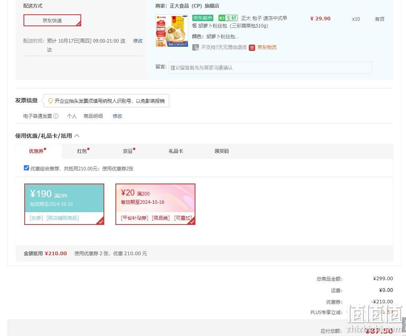Viewport: 406px width, 336px height.
Task: Click 修改 link for invoice info
Action: coord(117,116)
